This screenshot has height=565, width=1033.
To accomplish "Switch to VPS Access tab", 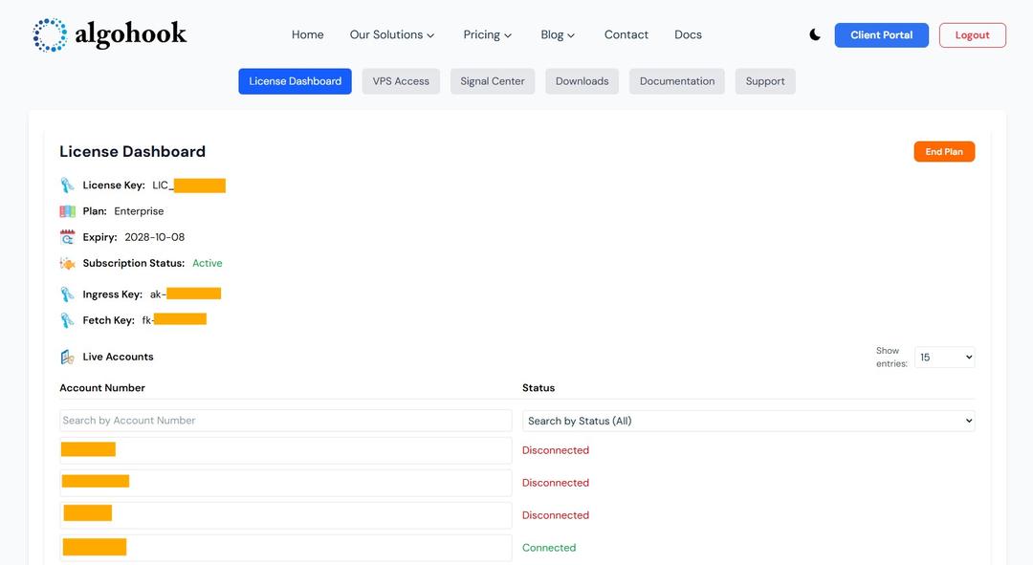I will [401, 81].
